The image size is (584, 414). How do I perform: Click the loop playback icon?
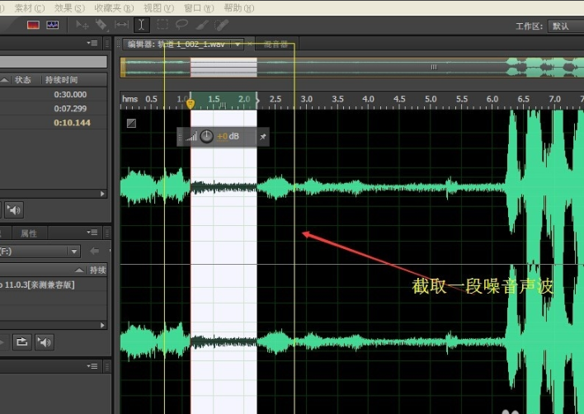[x=22, y=341]
